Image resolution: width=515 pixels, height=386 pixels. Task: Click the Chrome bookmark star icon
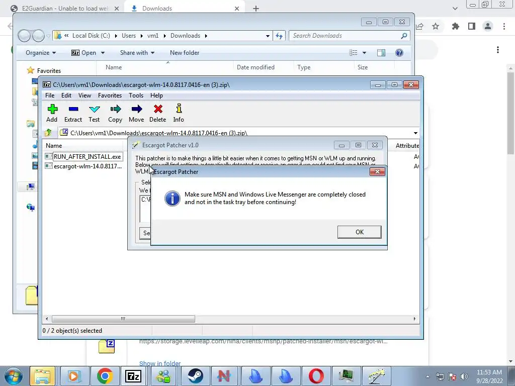tap(436, 26)
